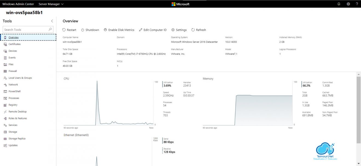Click the 10.0.14393 version value
The height and width of the screenshot is (166, 361).
[x=231, y=42]
